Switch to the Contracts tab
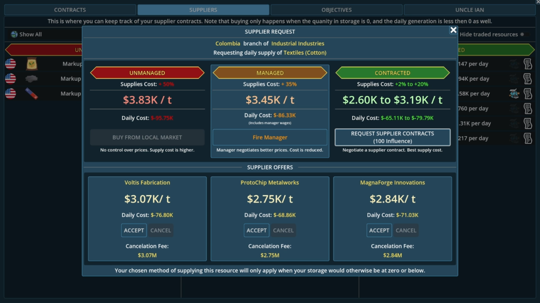 70,10
